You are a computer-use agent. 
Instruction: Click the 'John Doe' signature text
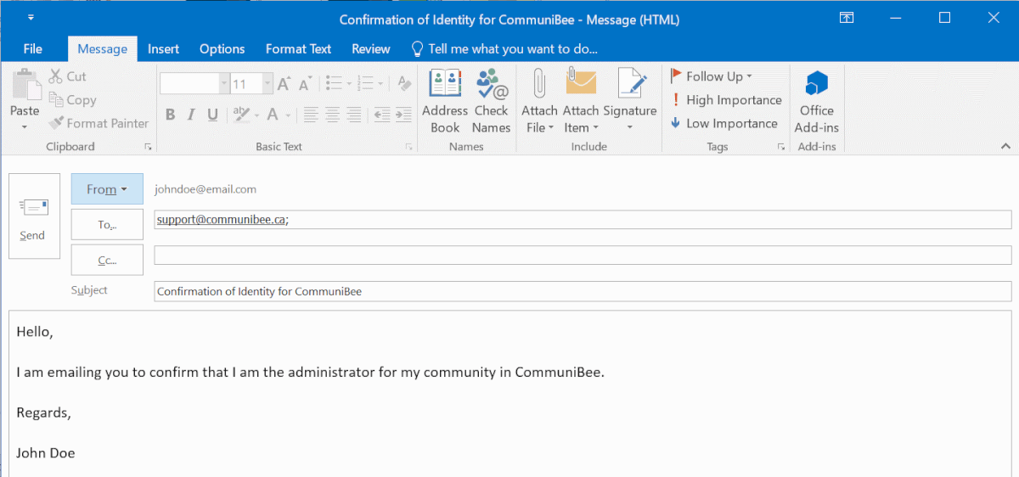(46, 452)
